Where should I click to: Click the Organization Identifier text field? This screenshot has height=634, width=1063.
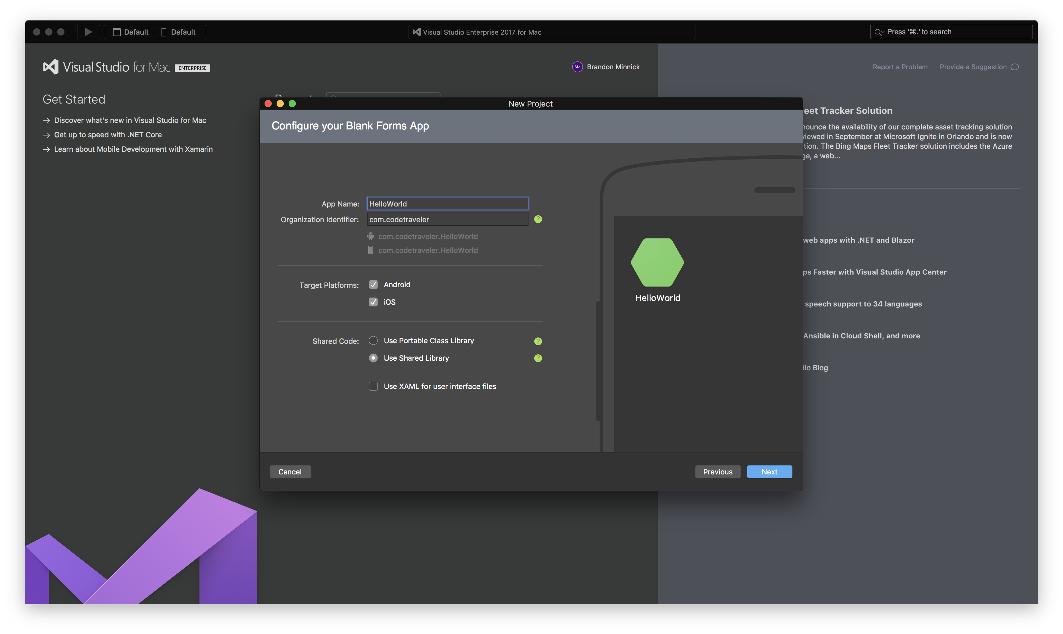(x=447, y=219)
